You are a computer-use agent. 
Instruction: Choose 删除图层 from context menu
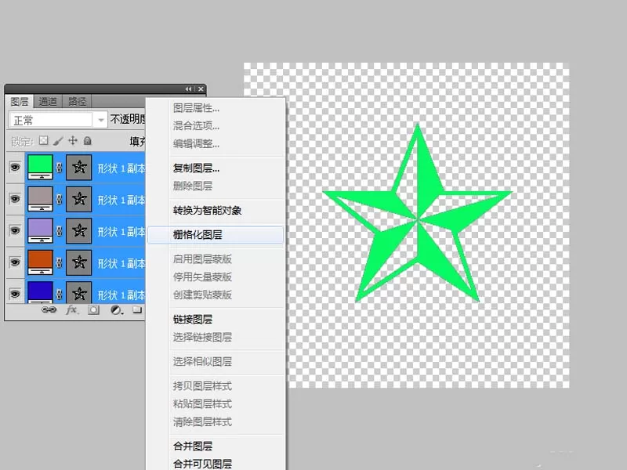pyautogui.click(x=216, y=186)
